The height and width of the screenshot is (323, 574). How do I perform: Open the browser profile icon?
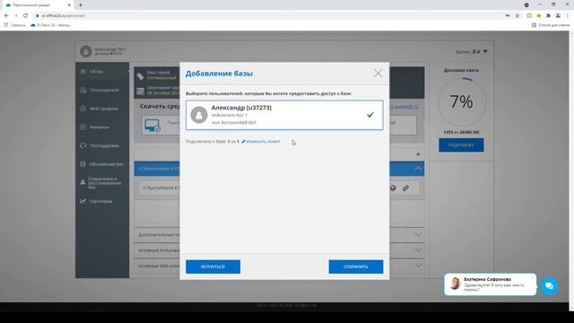point(558,16)
